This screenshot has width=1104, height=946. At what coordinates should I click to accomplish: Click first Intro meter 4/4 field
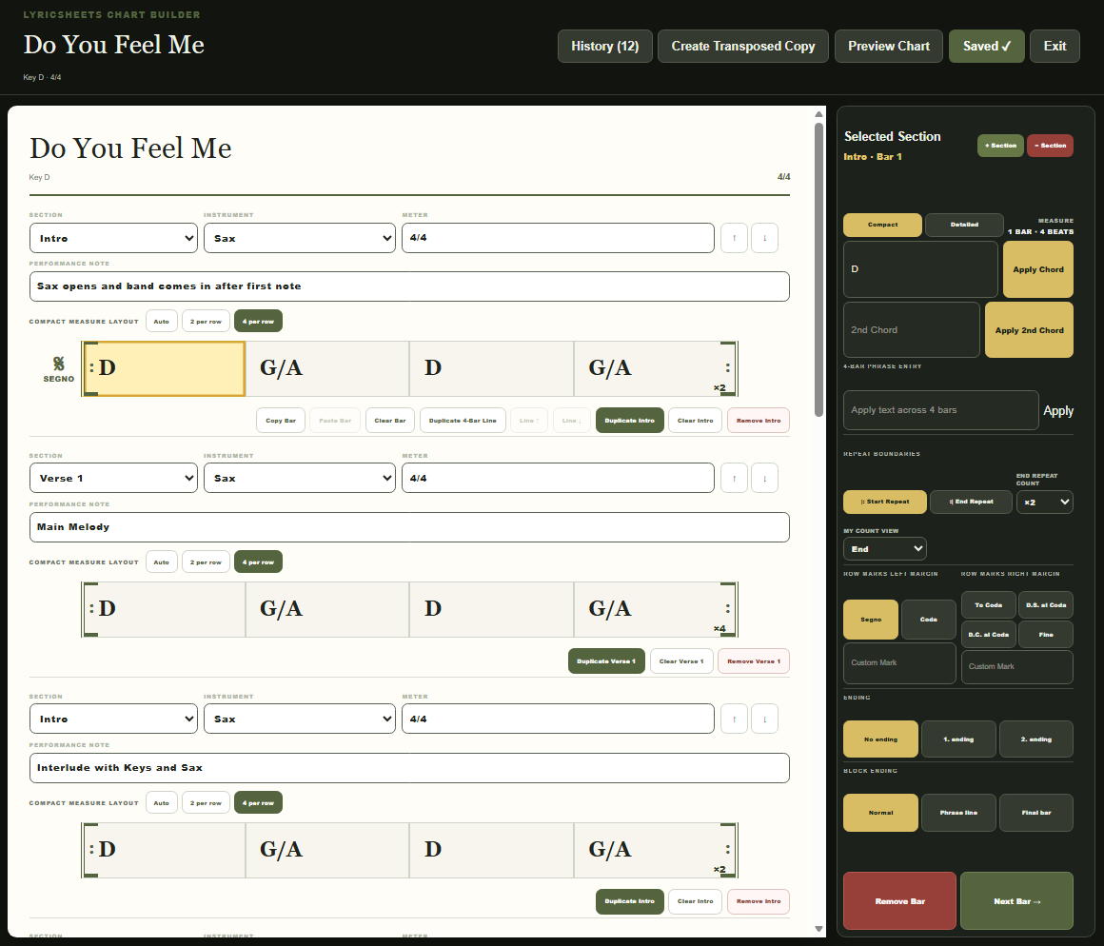coord(558,238)
